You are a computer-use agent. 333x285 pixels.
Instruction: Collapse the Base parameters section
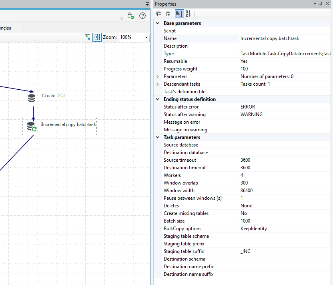158,23
